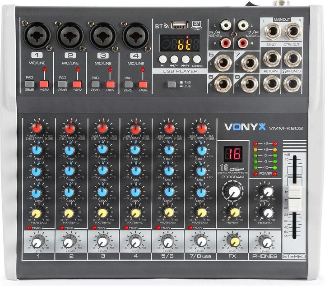
Task: Toggle channel 4 +48V phantom power
Action: point(143,84)
